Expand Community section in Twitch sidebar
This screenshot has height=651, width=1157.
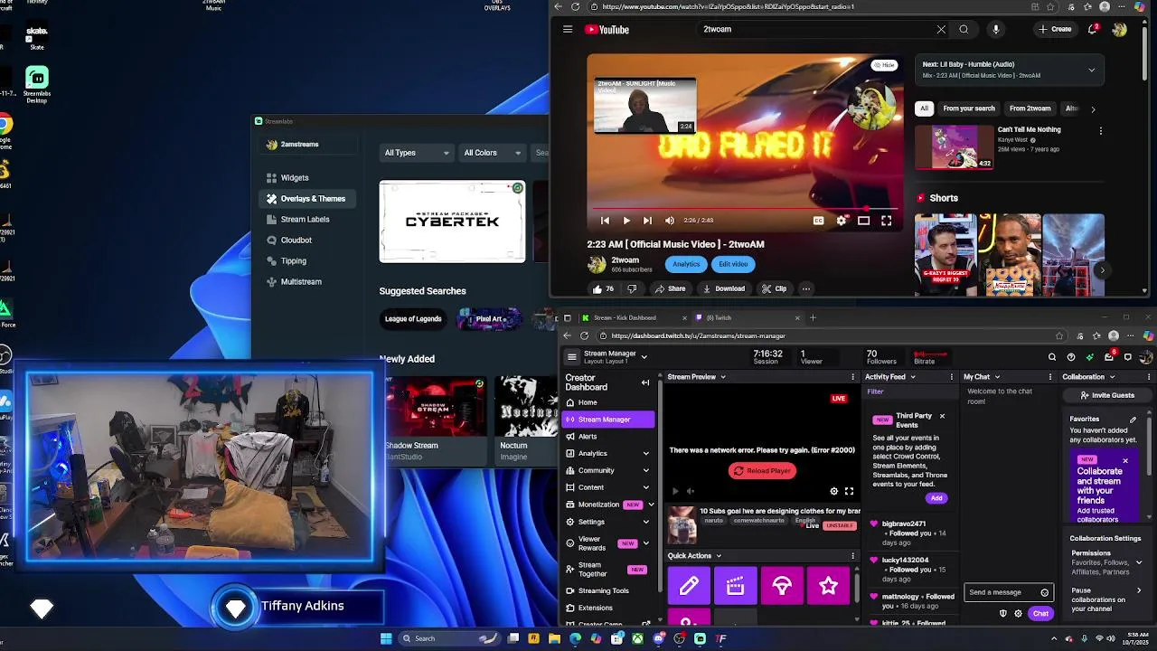coord(645,471)
